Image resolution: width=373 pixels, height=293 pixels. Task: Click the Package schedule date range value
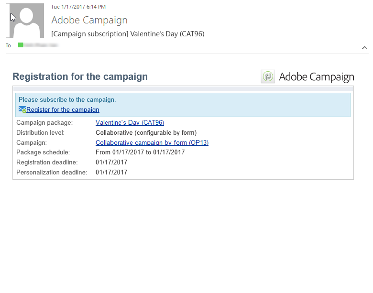coord(140,152)
